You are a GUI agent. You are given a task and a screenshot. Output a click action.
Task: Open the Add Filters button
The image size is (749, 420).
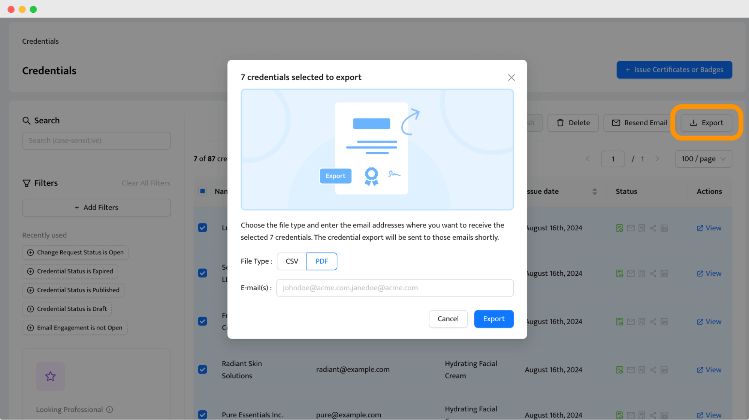coord(96,208)
